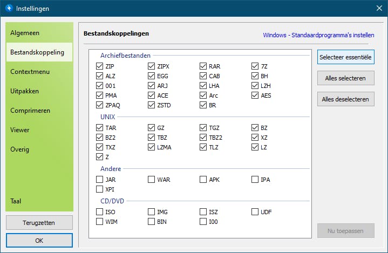Uncheck the ZIP file association
388x253 pixels.
[100, 66]
